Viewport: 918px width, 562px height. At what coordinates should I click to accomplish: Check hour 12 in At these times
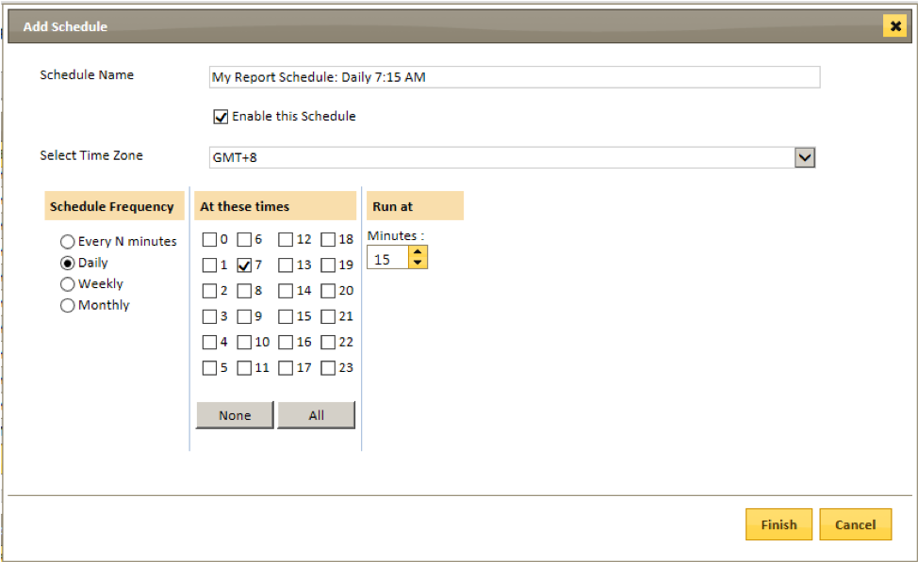click(x=286, y=240)
